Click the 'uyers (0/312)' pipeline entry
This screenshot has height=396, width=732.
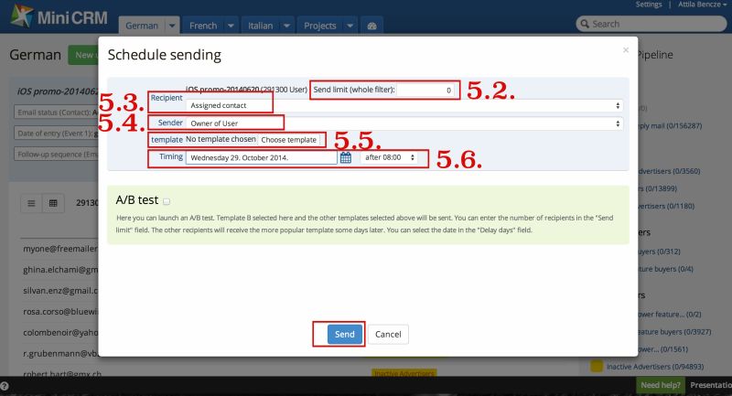[x=659, y=252]
